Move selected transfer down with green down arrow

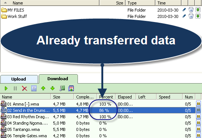pyautogui.click(x=53, y=88)
